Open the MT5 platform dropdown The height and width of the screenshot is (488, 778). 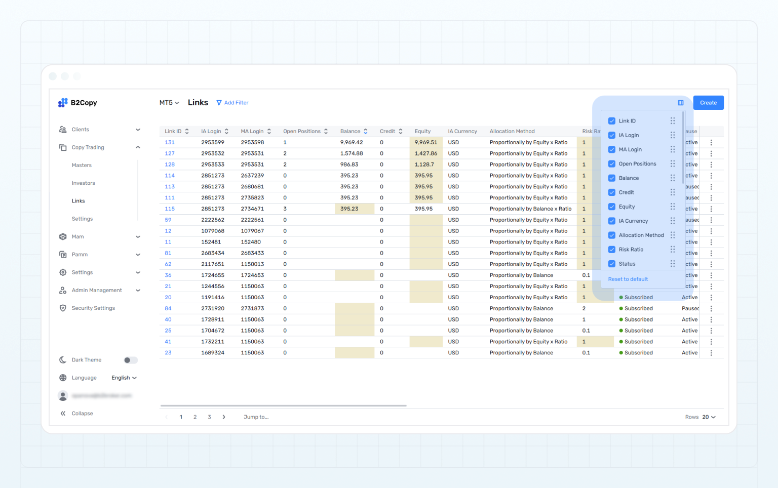tap(169, 102)
